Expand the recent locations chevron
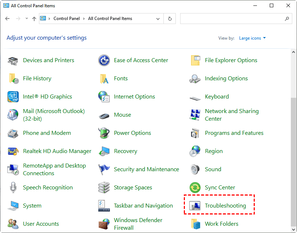The image size is (297, 233). tap(26, 19)
